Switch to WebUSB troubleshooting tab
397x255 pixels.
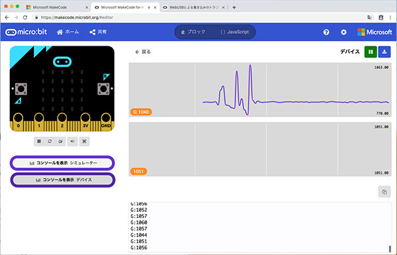(x=194, y=7)
